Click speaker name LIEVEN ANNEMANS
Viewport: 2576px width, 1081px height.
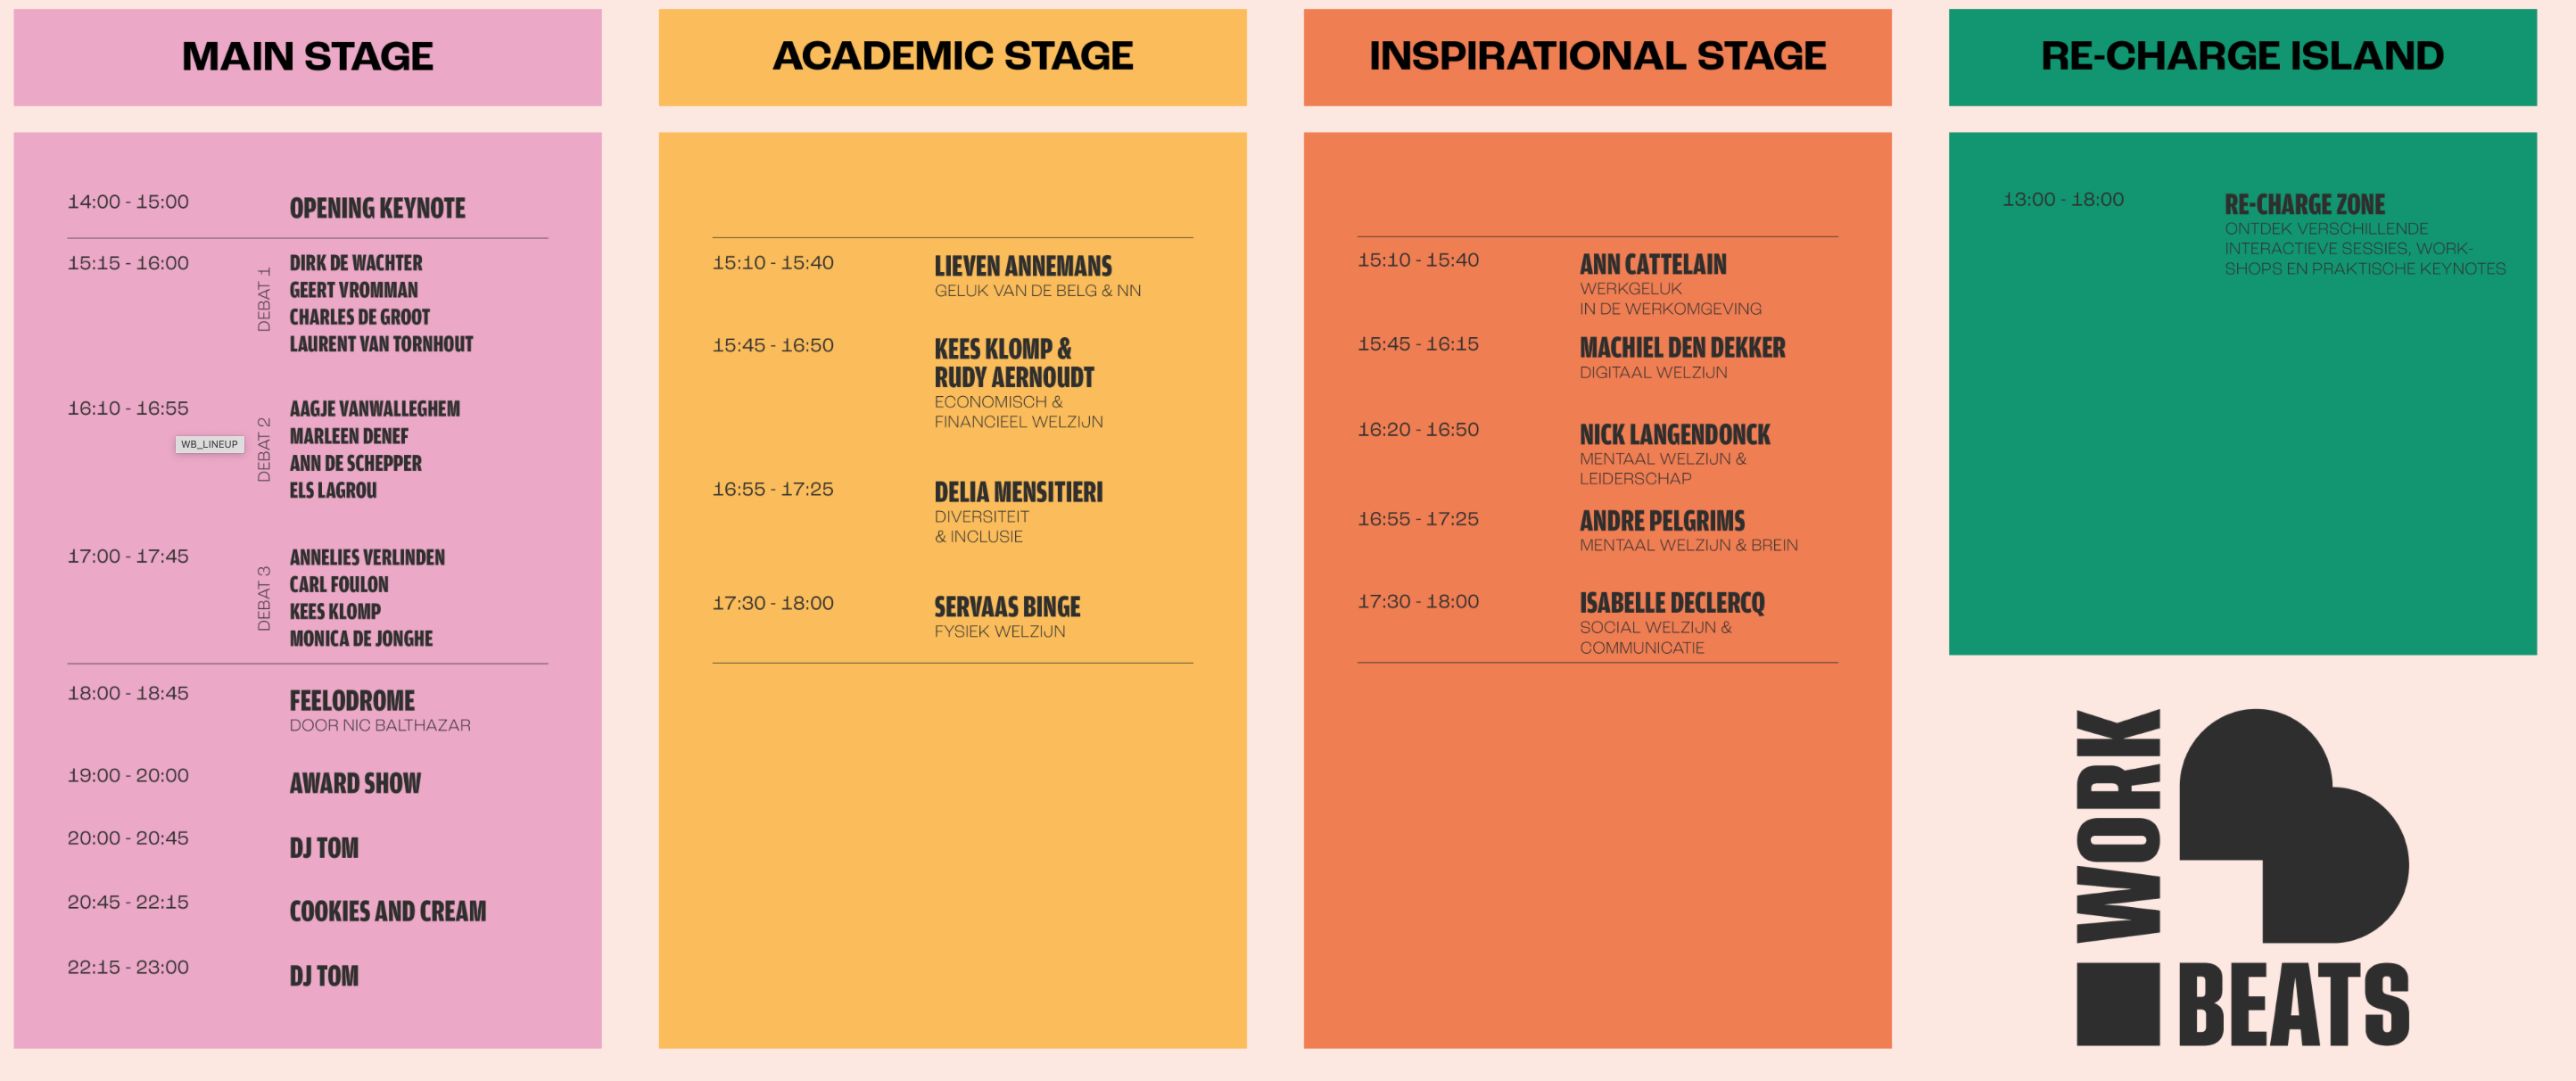click(x=1023, y=266)
